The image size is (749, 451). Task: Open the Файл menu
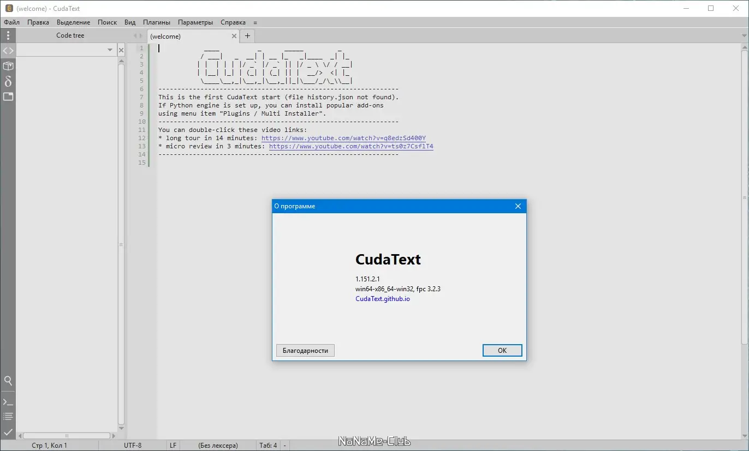(x=12, y=22)
